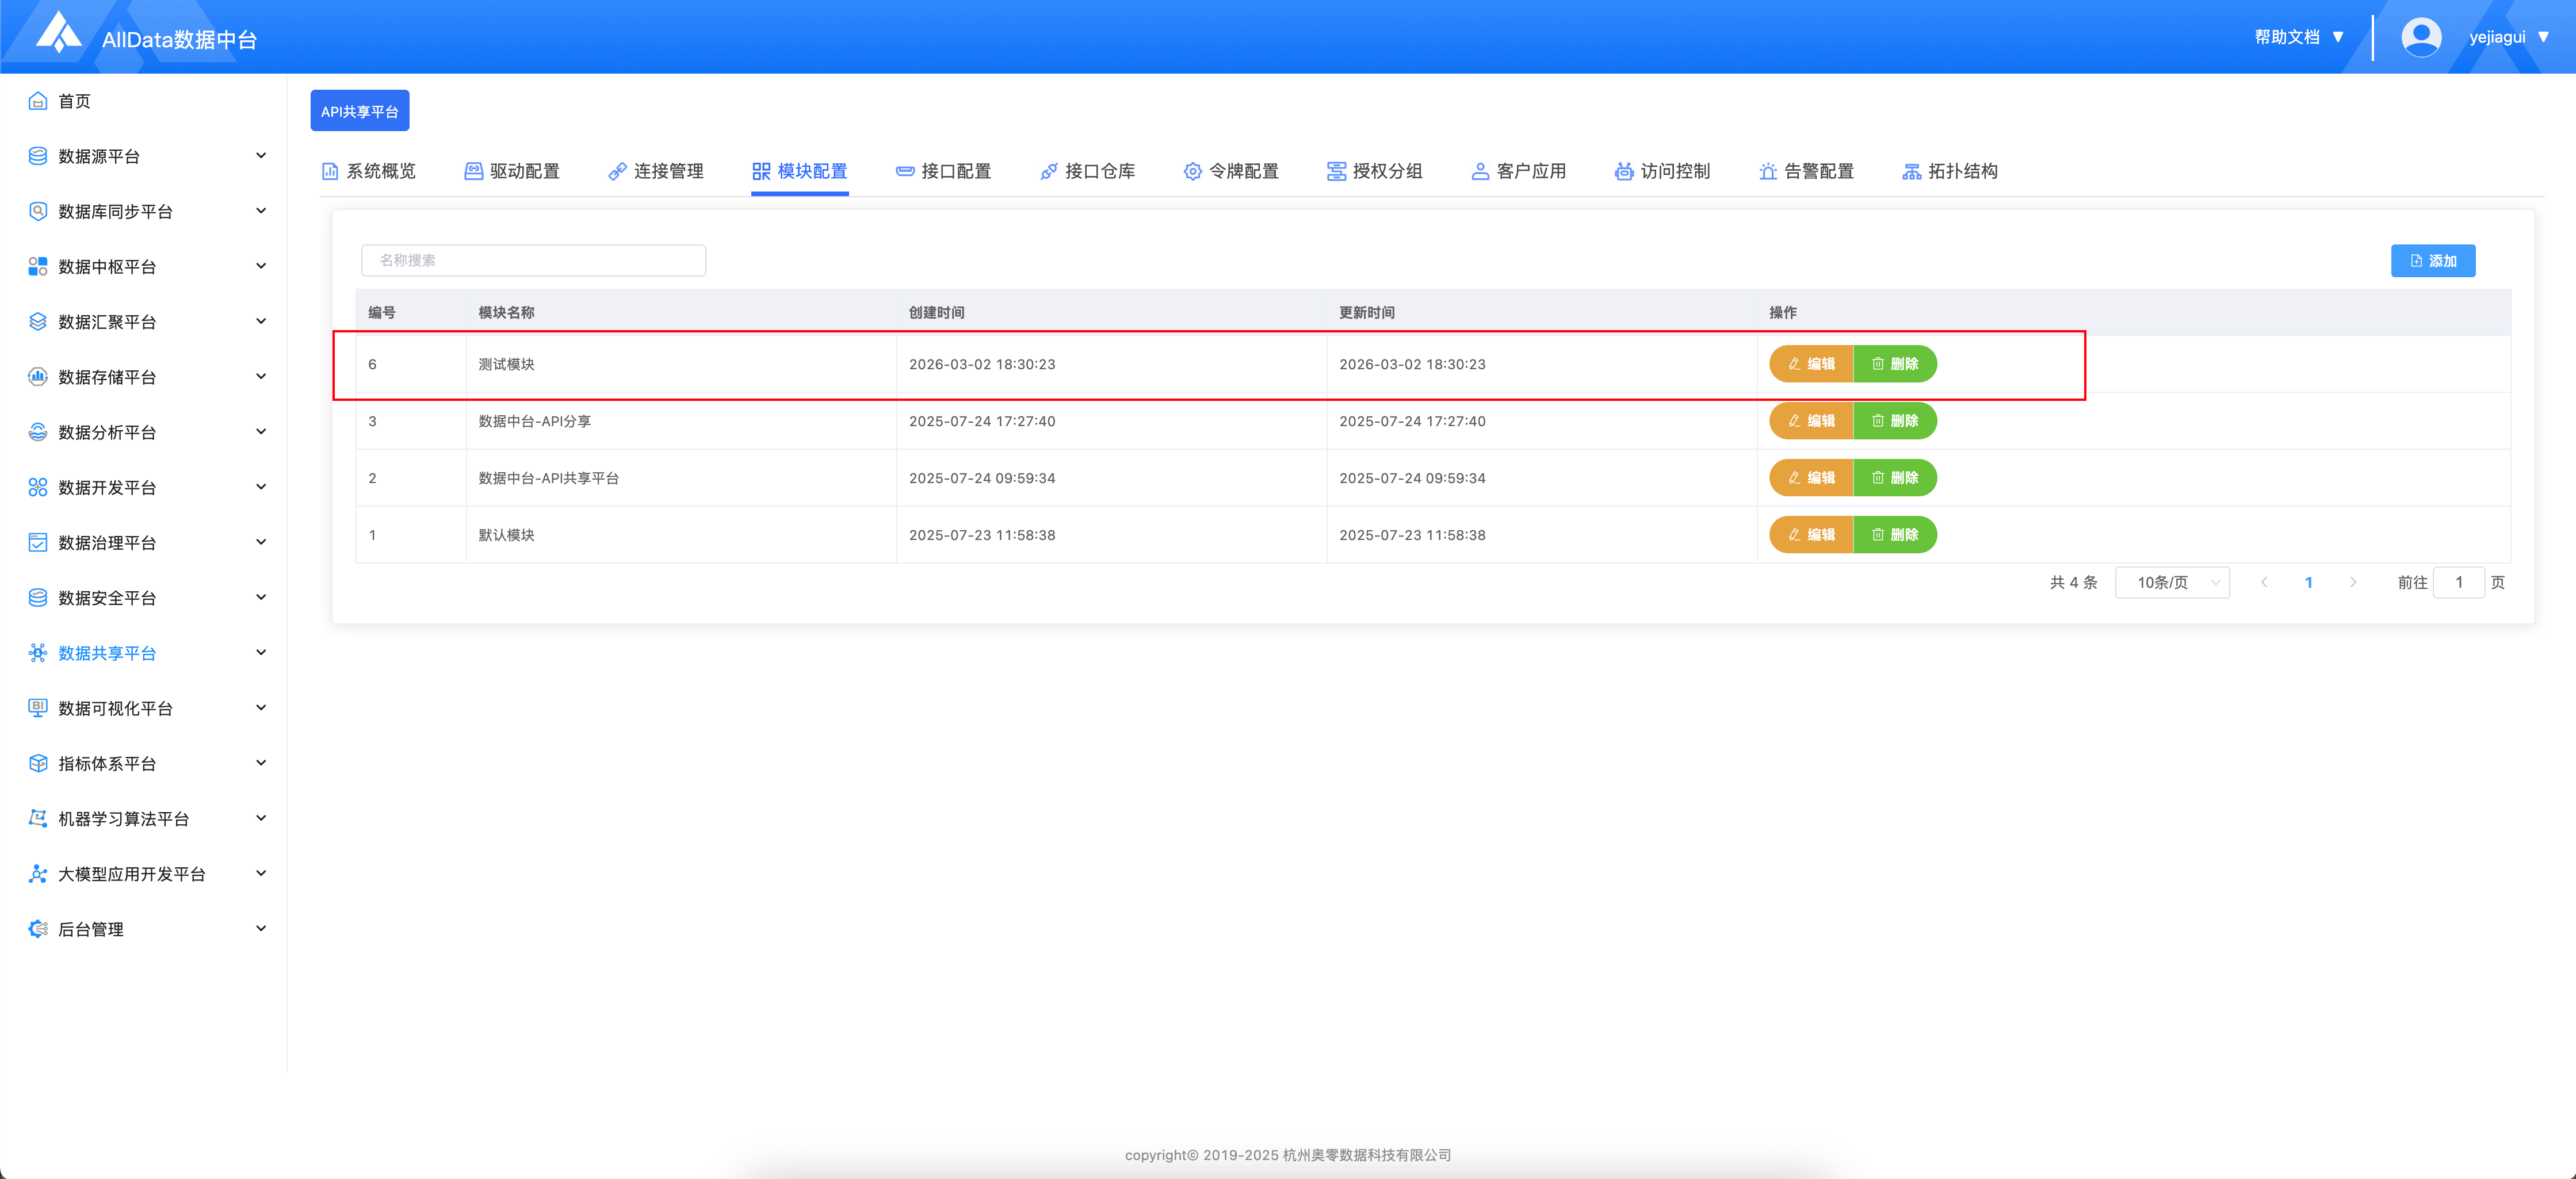
Task: Expand the 数据治理平台 menu chevron
Action: pyautogui.click(x=261, y=542)
